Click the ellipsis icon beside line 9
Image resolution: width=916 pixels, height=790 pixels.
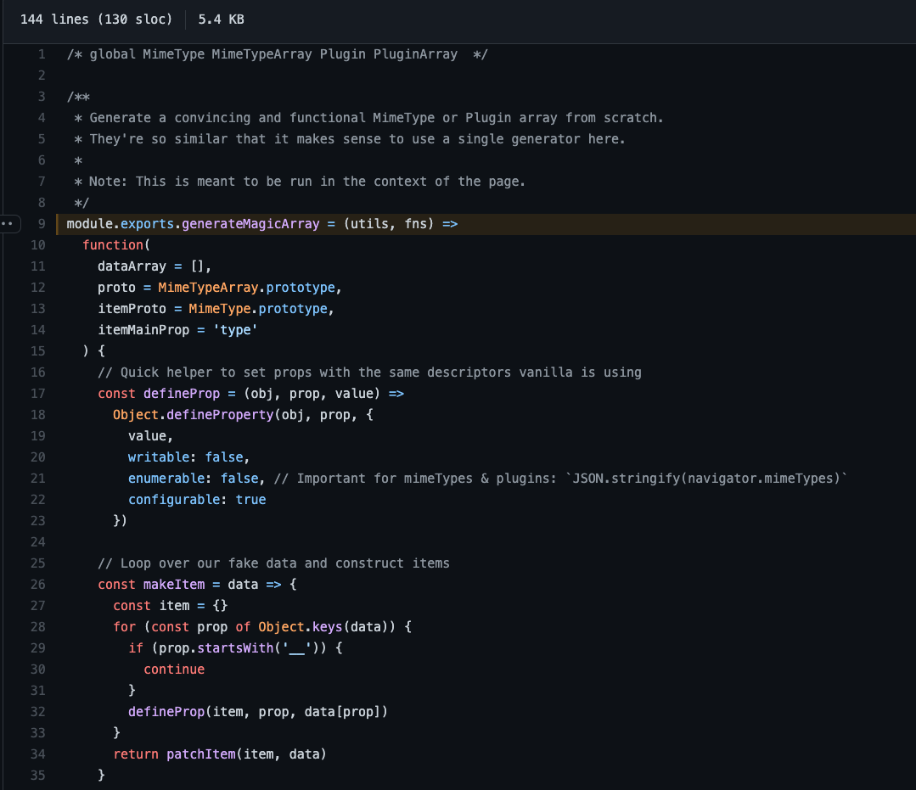coord(9,223)
